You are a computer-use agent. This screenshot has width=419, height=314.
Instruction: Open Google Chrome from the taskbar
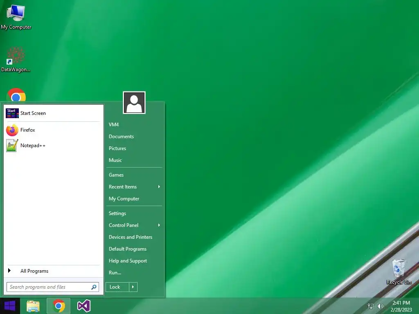pyautogui.click(x=59, y=306)
